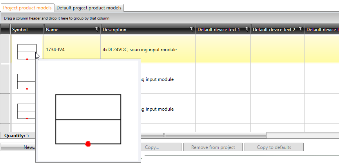Open the filter icon on the Name column
Viewport: 339px width, 163px height.
click(x=97, y=29)
